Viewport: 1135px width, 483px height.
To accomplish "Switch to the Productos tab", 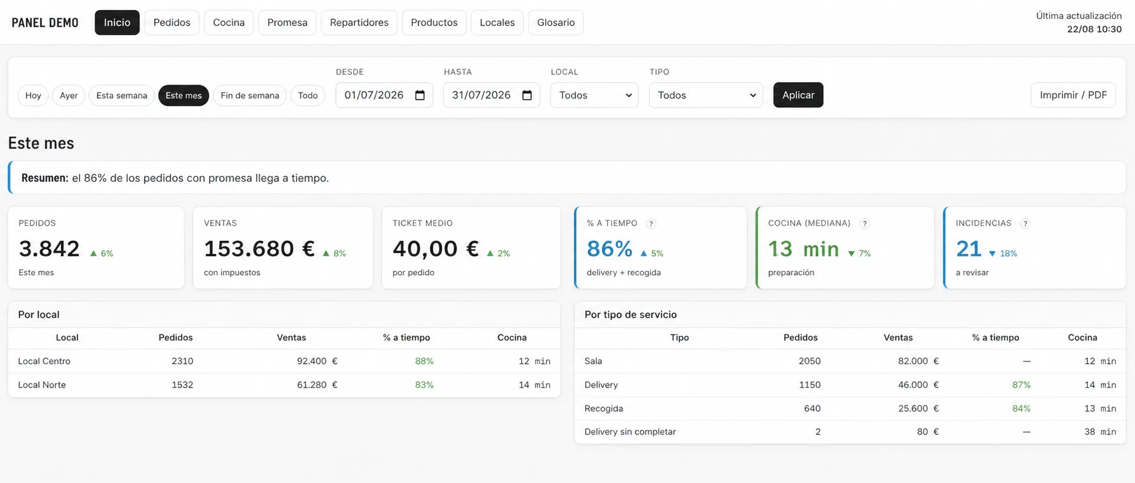I will 434,22.
